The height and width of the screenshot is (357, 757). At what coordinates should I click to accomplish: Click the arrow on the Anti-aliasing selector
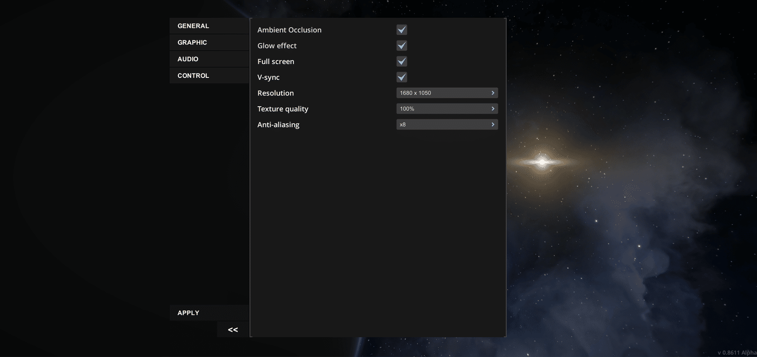[493, 125]
